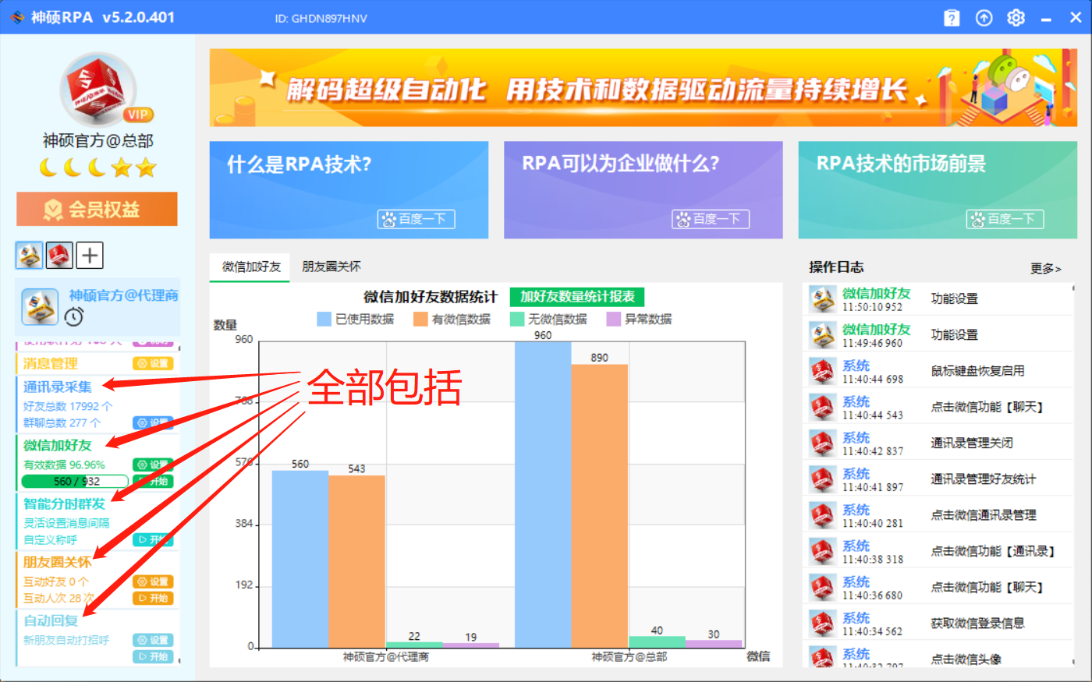1092x682 pixels.
Task: Open 设置 for 消息管理
Action: coord(153,363)
